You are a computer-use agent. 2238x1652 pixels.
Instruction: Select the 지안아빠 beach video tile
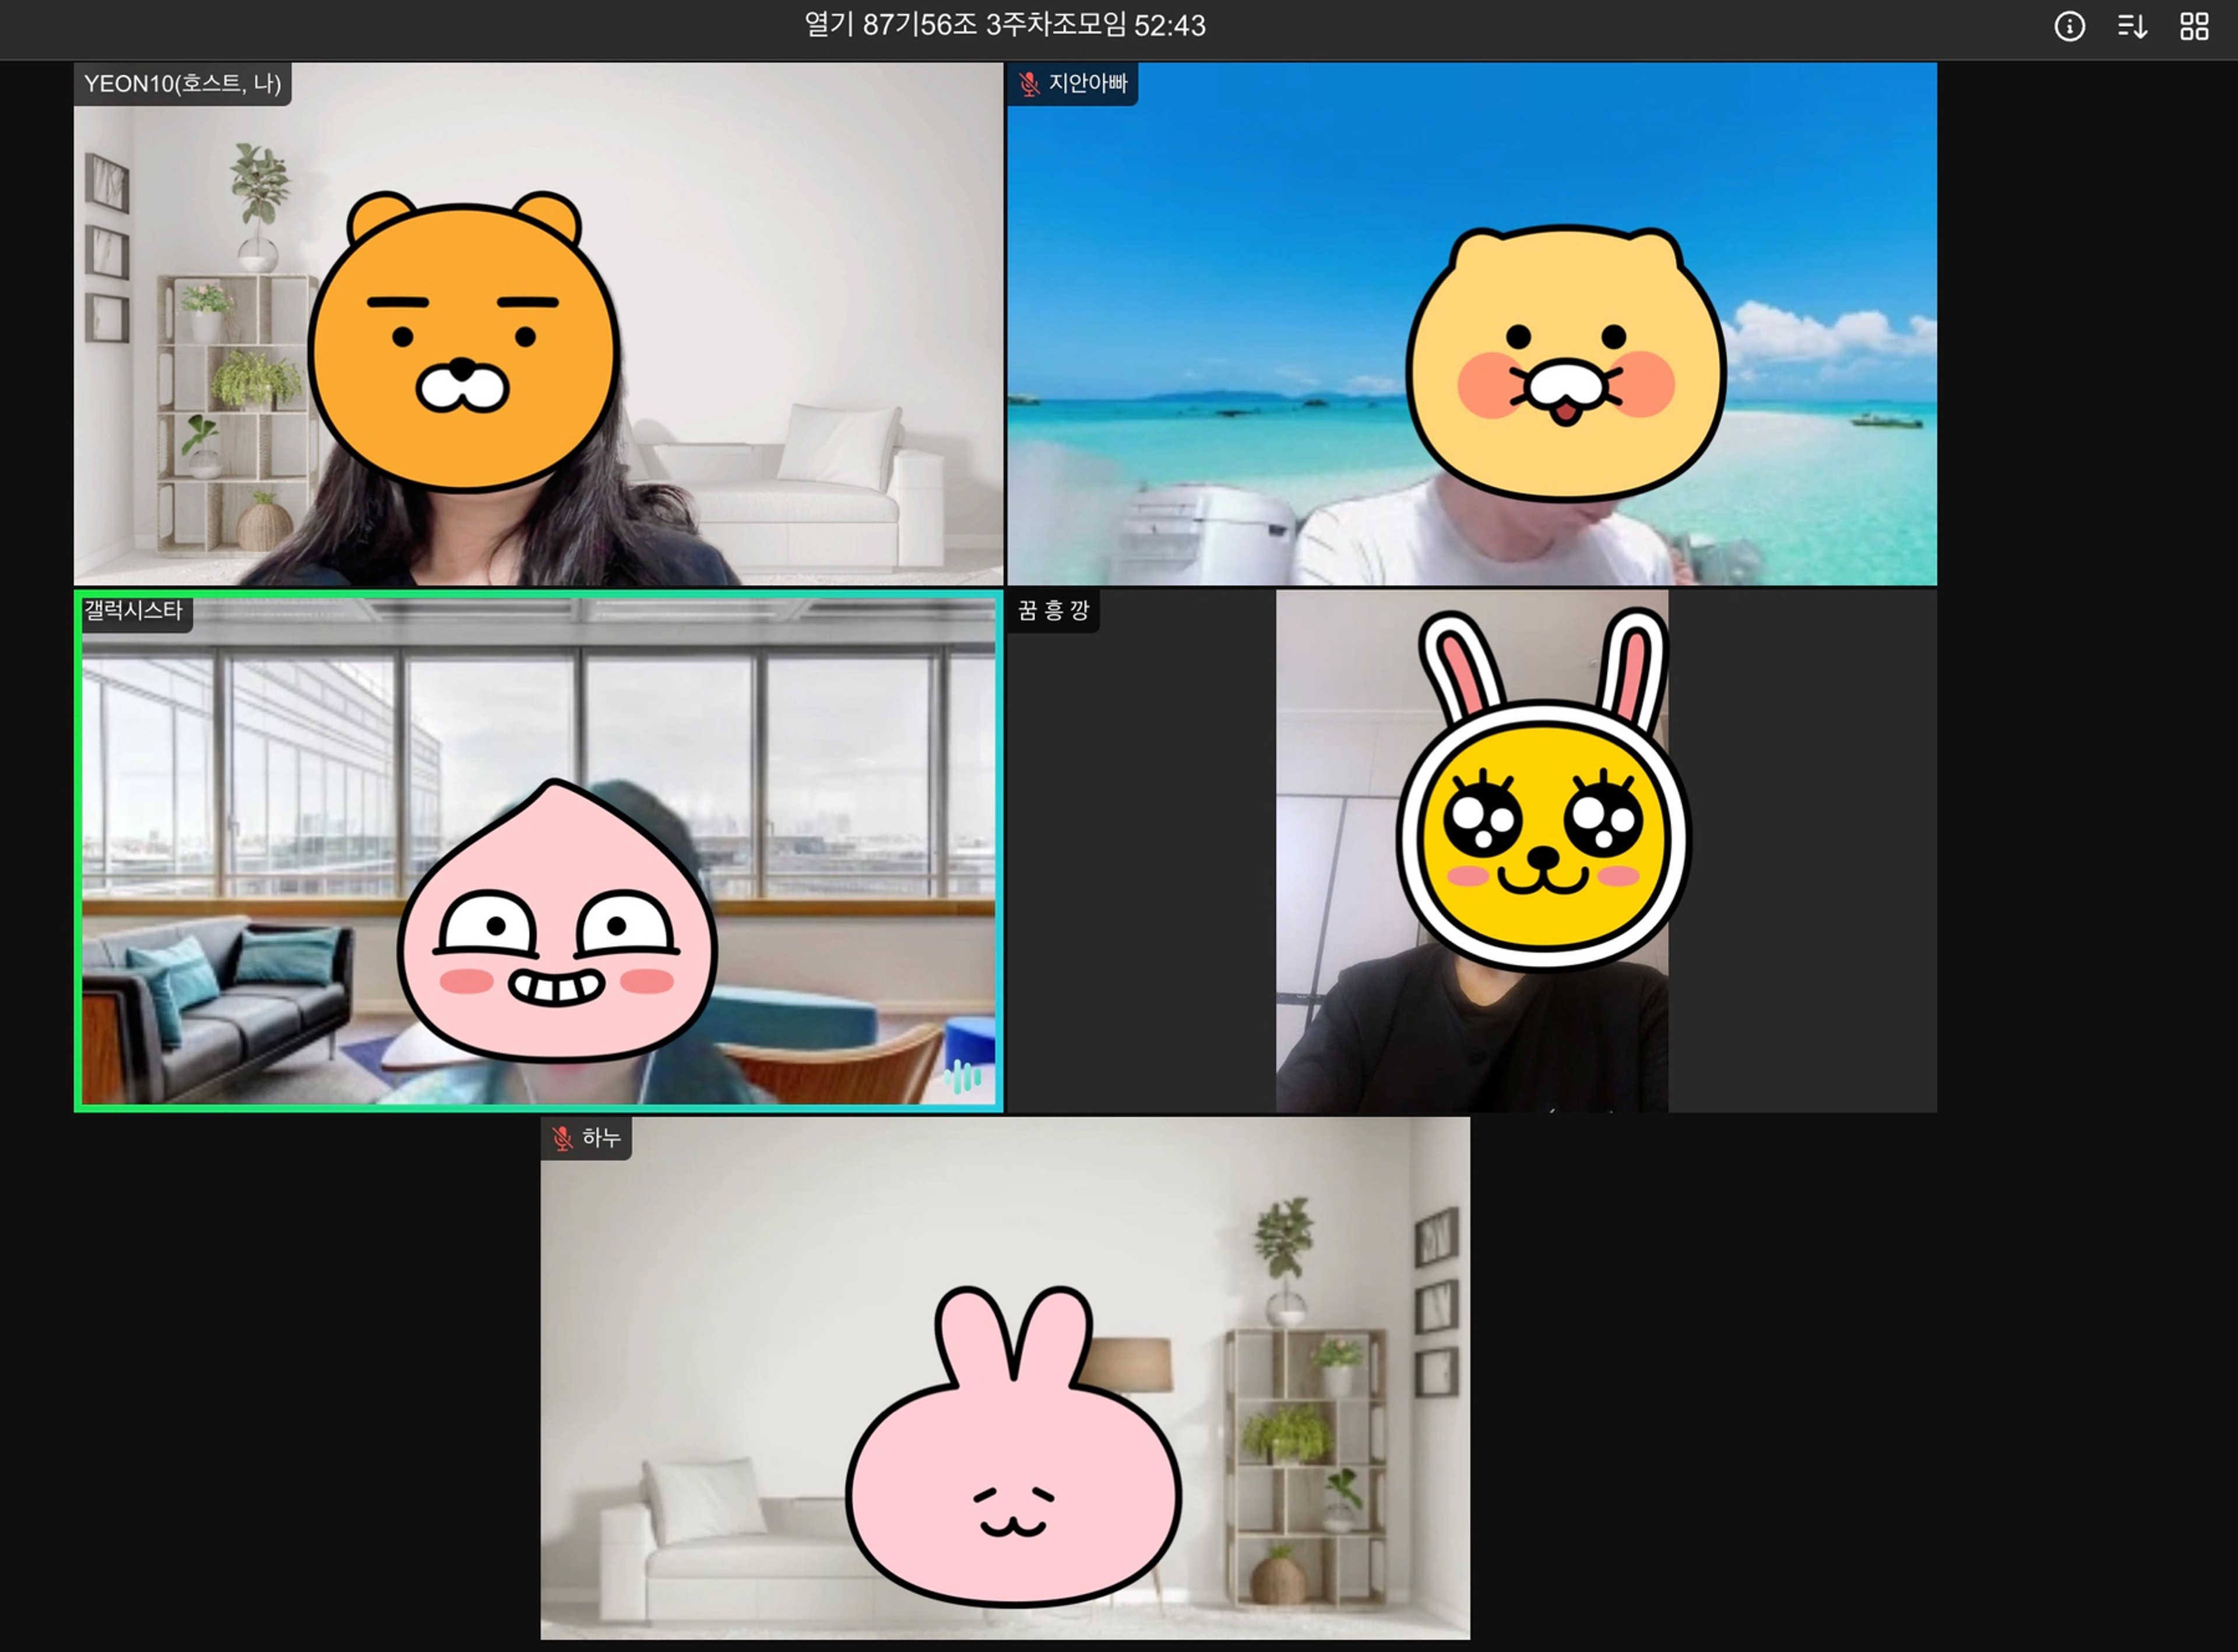(x=1472, y=324)
